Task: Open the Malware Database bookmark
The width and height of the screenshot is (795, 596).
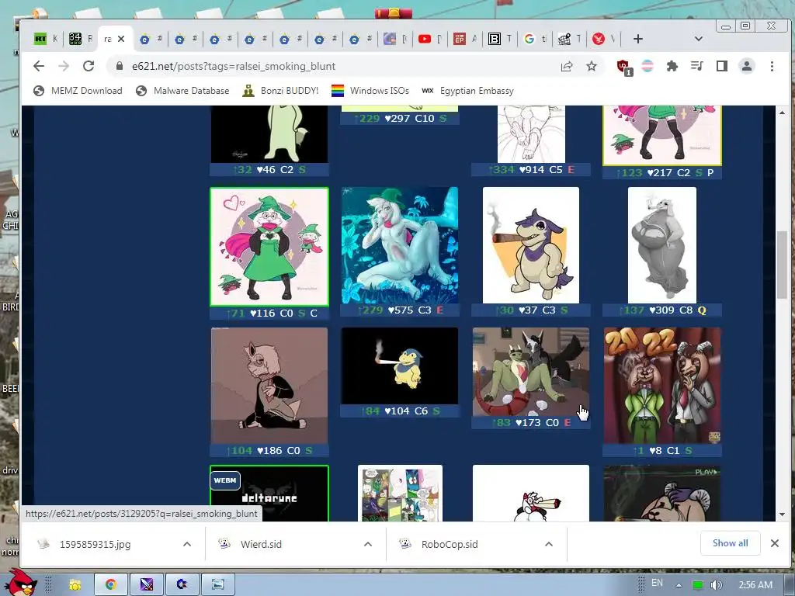Action: (x=182, y=91)
